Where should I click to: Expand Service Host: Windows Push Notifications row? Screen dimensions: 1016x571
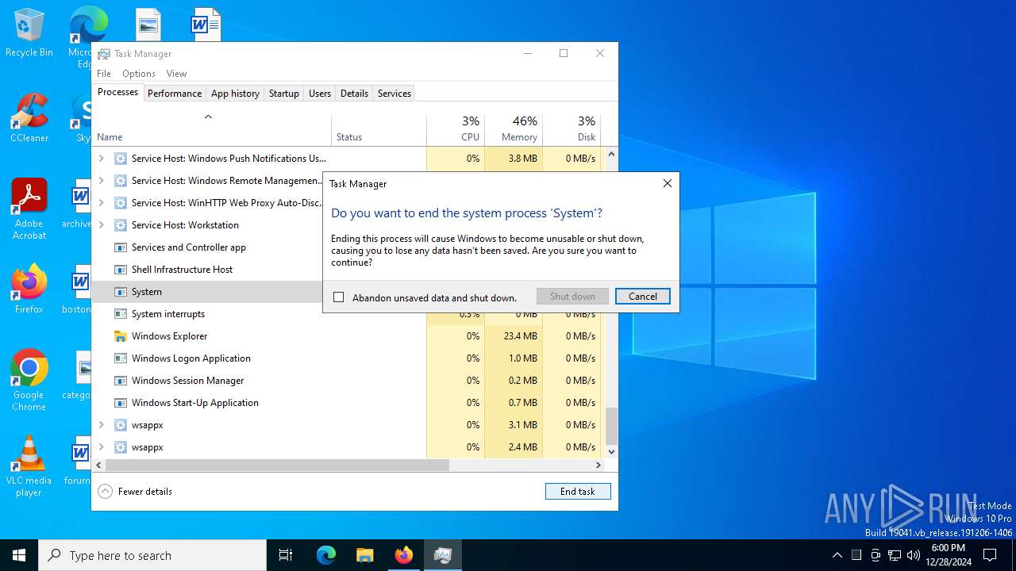pyautogui.click(x=101, y=159)
